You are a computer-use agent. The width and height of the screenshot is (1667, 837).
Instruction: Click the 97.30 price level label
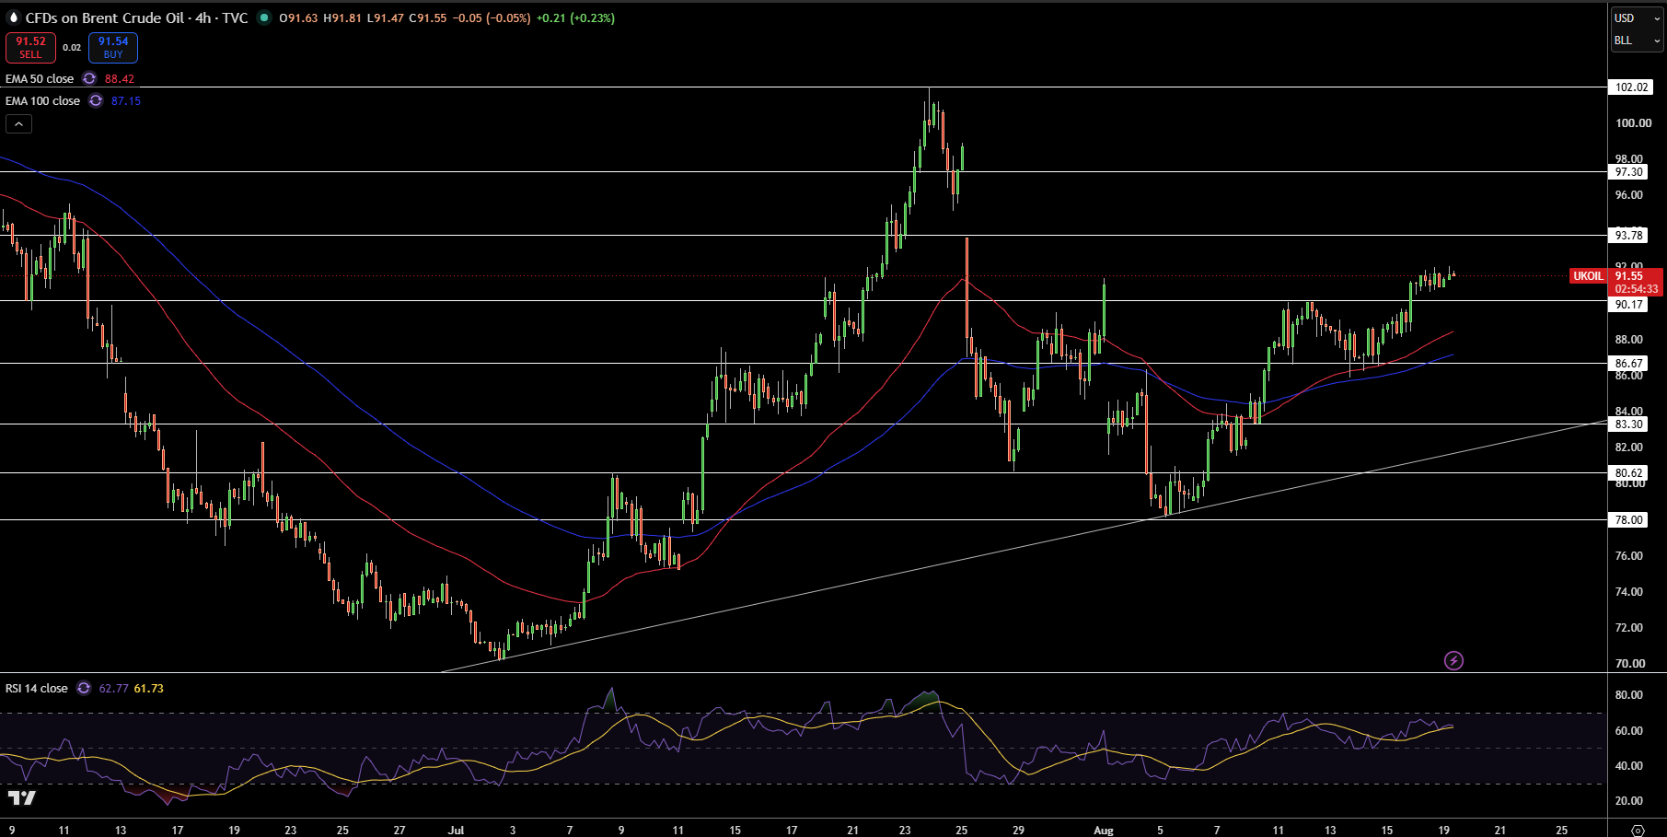[x=1628, y=172]
